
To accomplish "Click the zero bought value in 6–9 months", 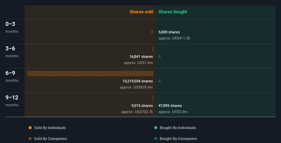I will pos(159,81).
